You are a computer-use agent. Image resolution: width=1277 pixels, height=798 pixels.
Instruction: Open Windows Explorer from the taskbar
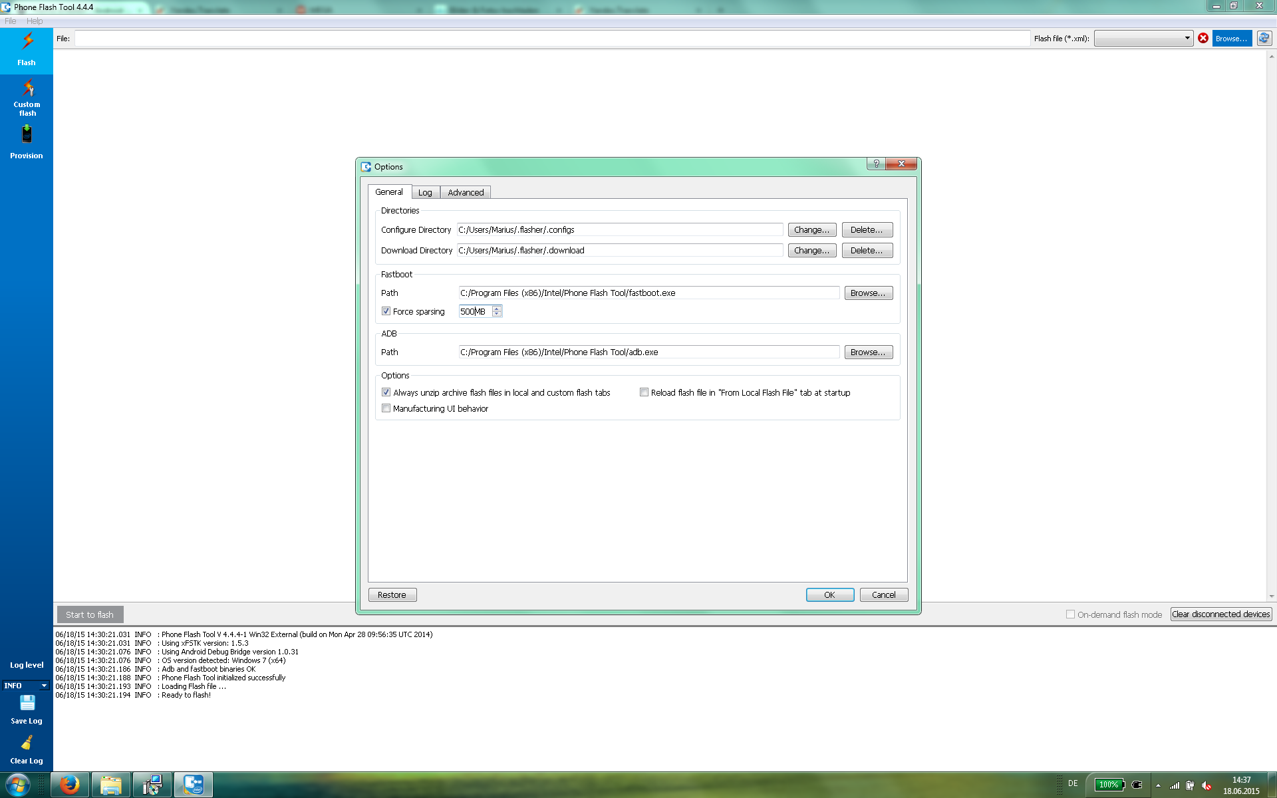[111, 785]
